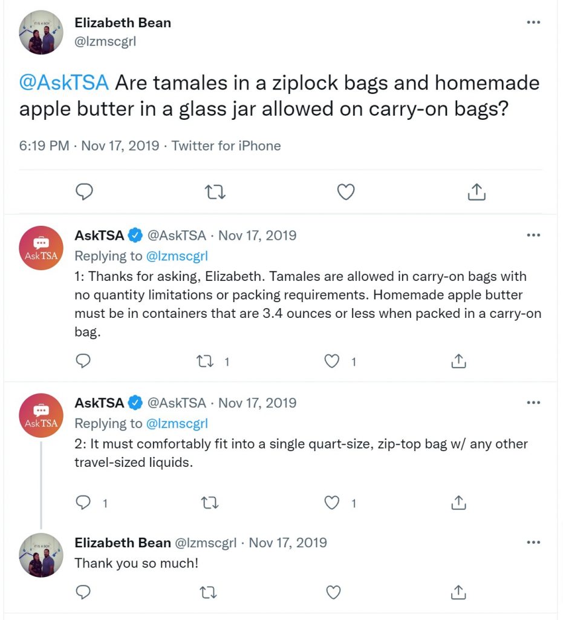Like the main tweet about tamales
Image resolution: width=563 pixels, height=620 pixels.
[346, 192]
